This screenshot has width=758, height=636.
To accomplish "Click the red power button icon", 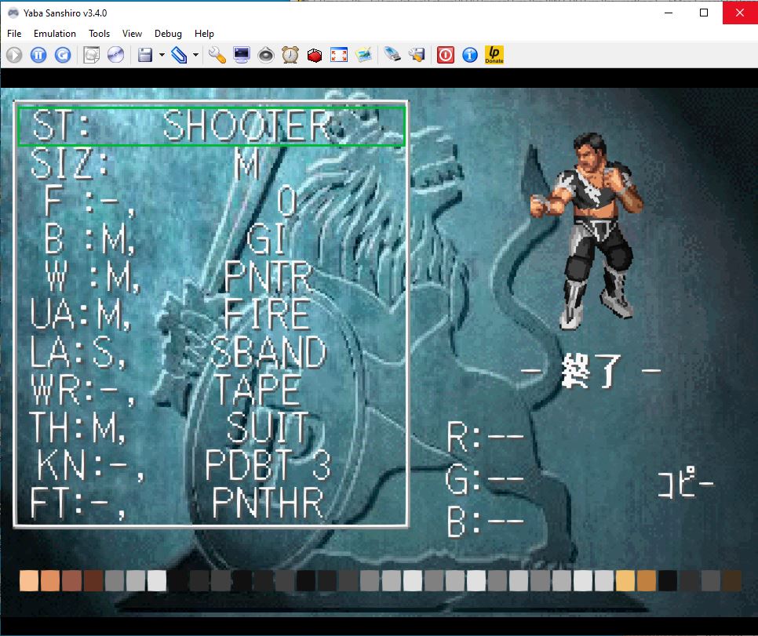I will 445,55.
